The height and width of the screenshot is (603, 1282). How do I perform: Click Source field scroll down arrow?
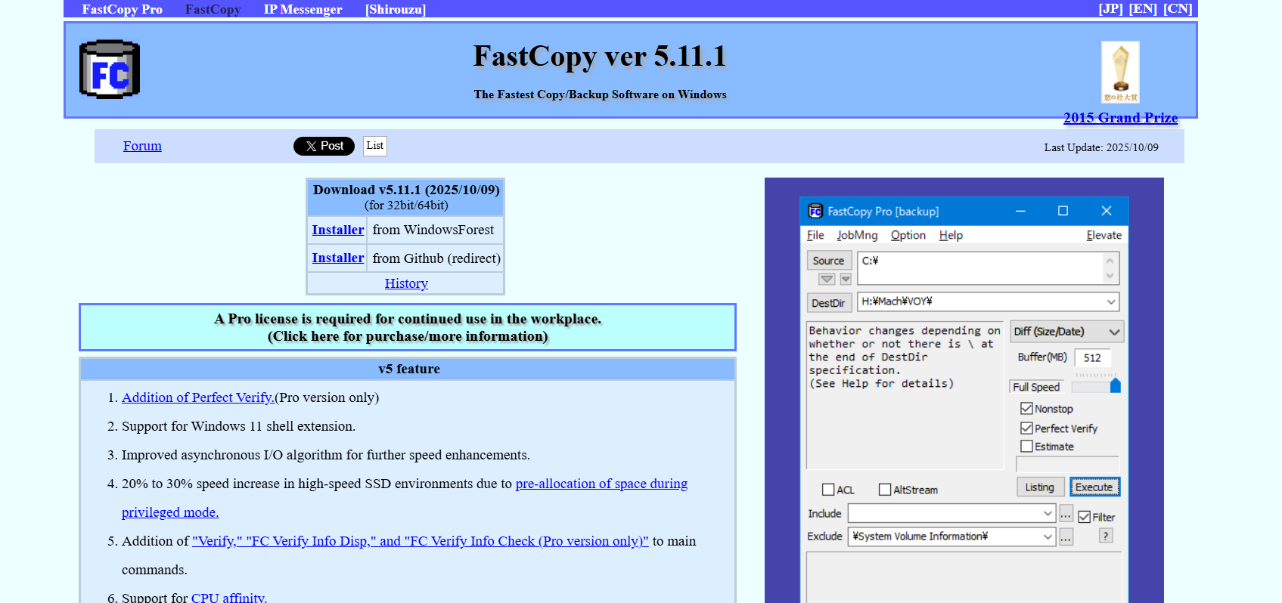click(x=1110, y=276)
